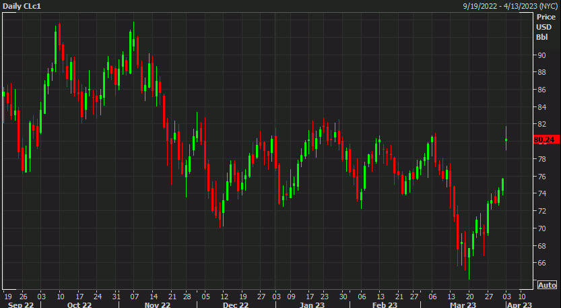Image resolution: width=561 pixels, height=308 pixels.
Task: Click the 'Mar 23' month label
Action: coord(463,305)
